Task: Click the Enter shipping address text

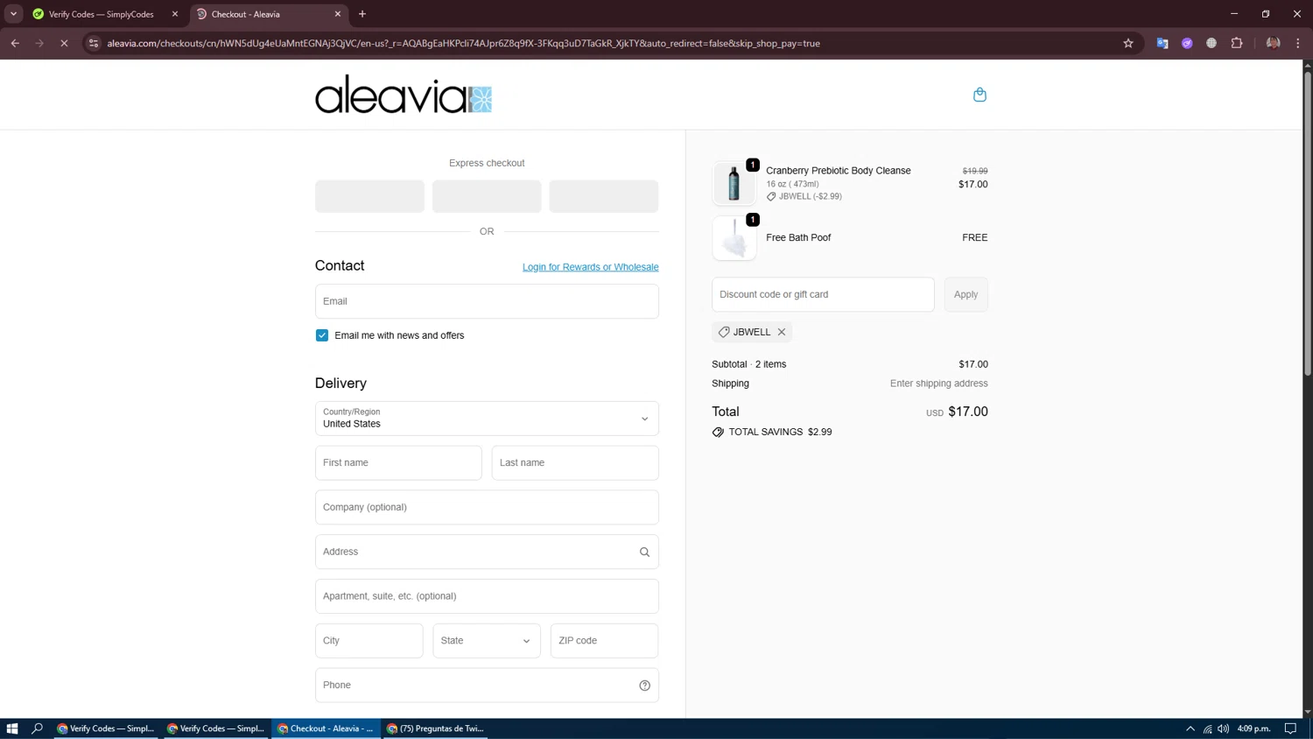Action: 939,384
